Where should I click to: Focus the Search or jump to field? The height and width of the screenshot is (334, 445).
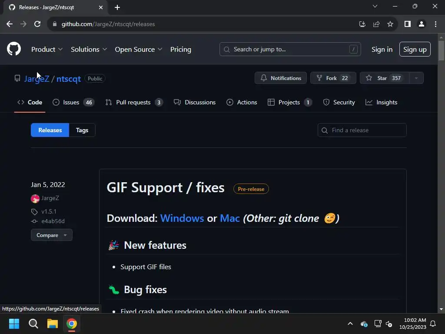(290, 49)
